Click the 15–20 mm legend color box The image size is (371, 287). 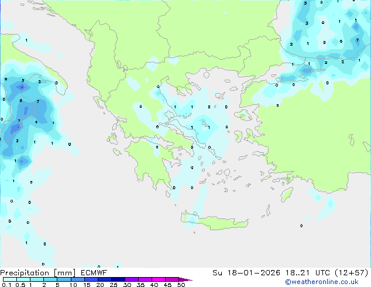tap(91, 279)
